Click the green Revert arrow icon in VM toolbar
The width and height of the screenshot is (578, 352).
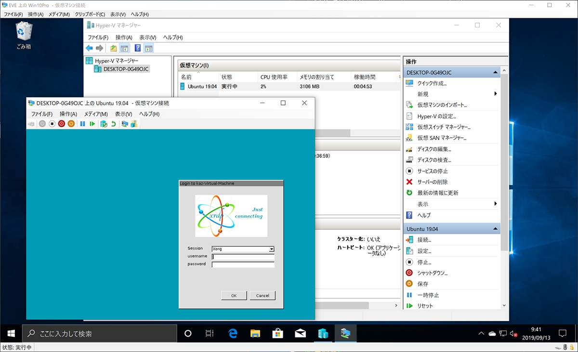(113, 124)
